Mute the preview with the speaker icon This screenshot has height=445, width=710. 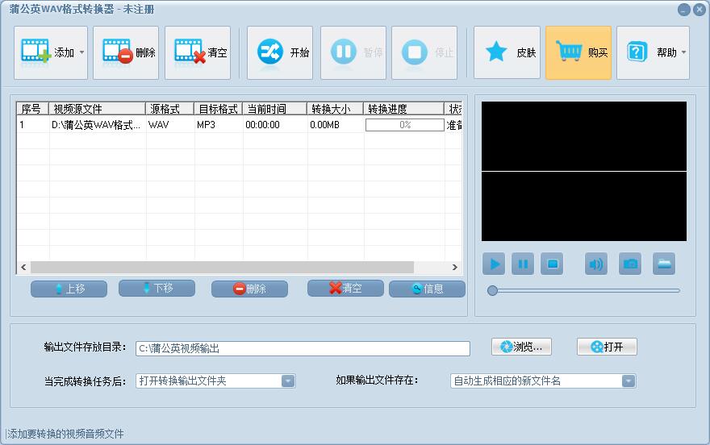[596, 264]
